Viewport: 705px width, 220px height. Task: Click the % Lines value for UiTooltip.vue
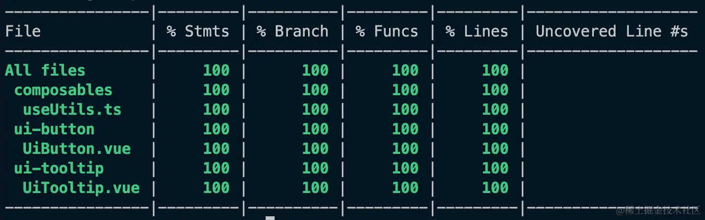pos(495,188)
